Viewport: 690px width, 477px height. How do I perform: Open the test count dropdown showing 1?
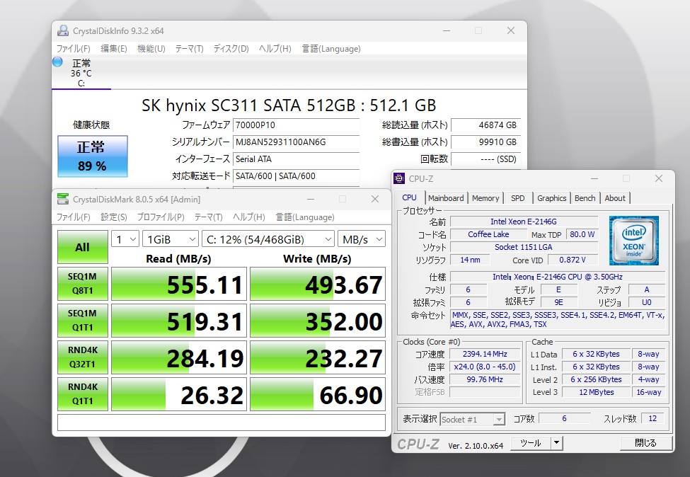[x=125, y=239]
